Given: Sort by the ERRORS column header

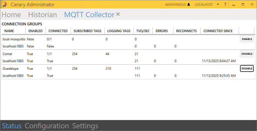Looking at the screenshot, I should (x=162, y=31).
